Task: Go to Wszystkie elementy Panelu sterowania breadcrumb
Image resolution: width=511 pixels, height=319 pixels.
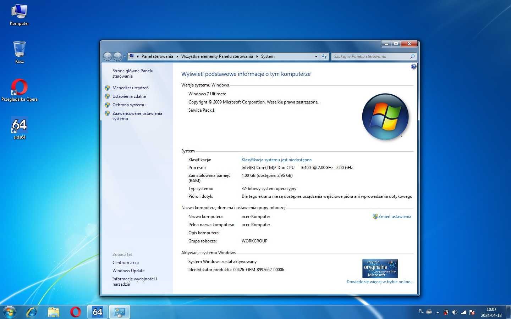Action: [x=217, y=56]
